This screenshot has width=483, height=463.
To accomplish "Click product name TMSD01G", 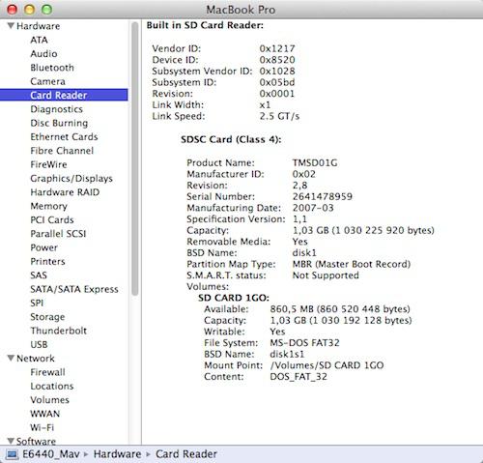I will click(x=315, y=163).
